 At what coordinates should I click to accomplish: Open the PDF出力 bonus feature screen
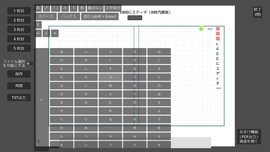click(249, 137)
